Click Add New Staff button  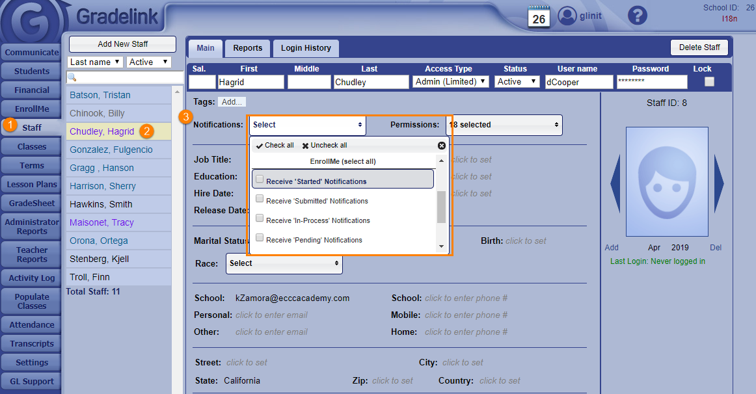point(122,44)
